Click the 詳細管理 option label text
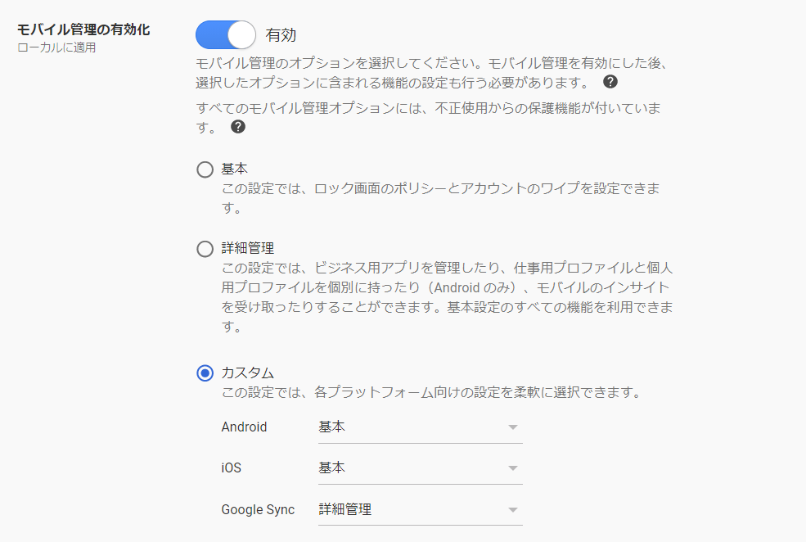The image size is (806, 542). point(248,248)
